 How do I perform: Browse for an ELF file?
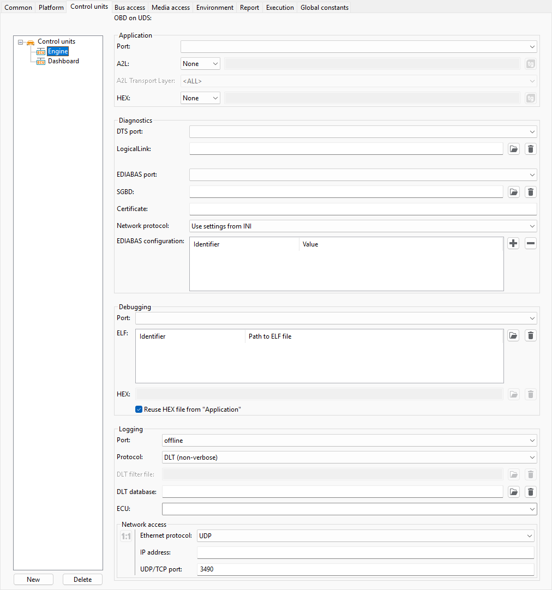[513, 335]
